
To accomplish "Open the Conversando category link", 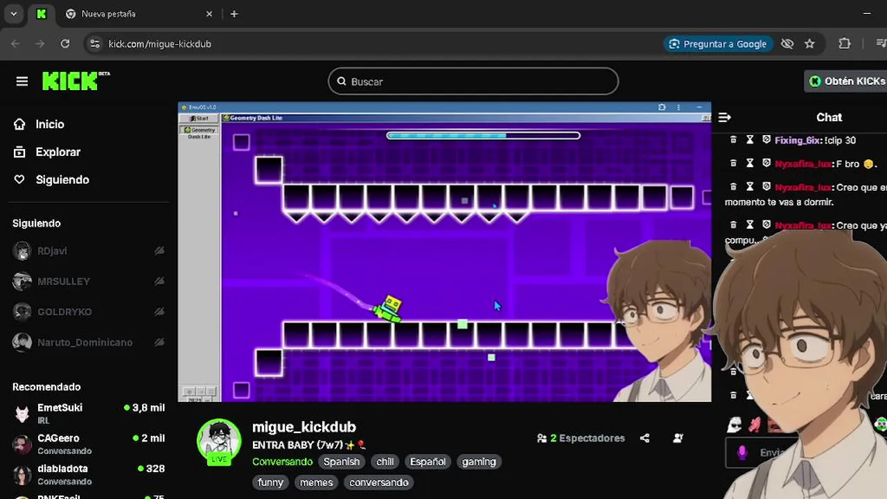I will tap(282, 462).
